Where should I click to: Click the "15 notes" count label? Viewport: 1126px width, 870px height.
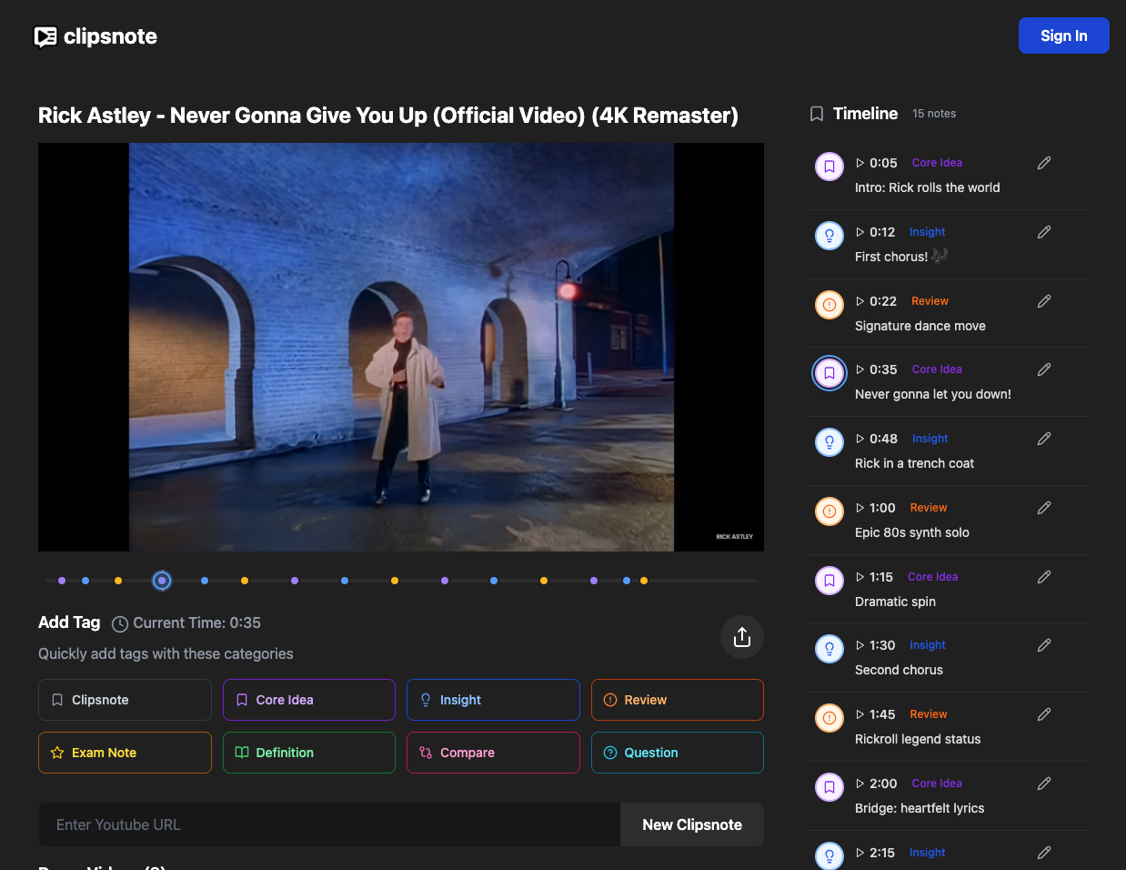(x=934, y=114)
